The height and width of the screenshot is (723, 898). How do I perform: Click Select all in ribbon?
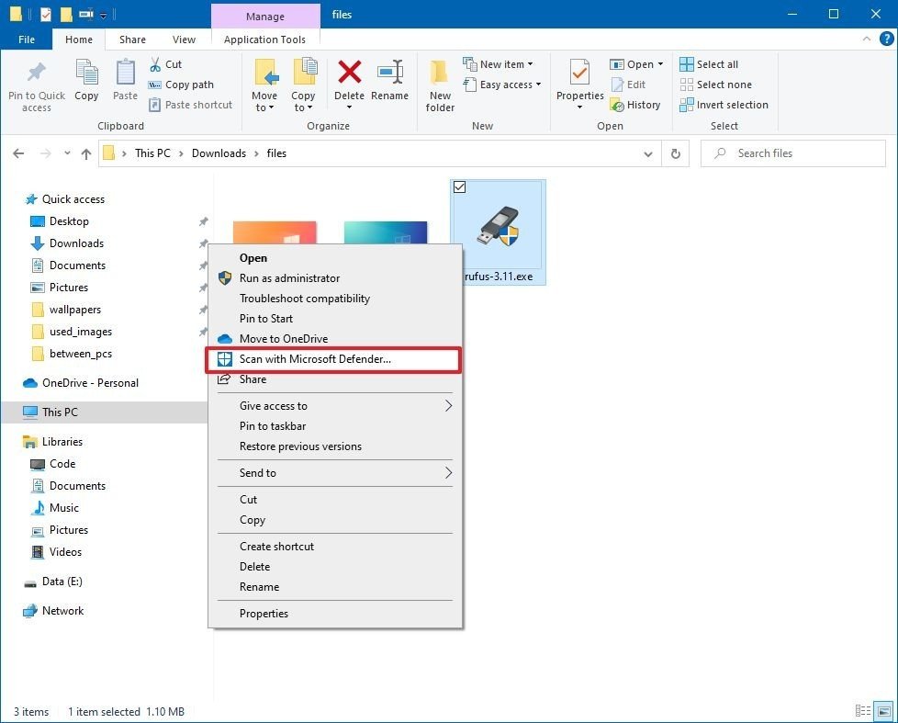pyautogui.click(x=709, y=64)
